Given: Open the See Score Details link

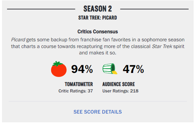Looking at the screenshot, I should pos(97,112).
